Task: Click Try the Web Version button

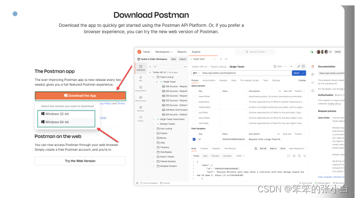Action: click(74, 161)
